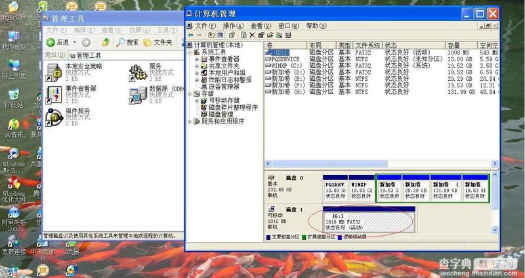This screenshot has height=278, width=525.
Task: Expand the tree node for 事件查看器
Action: (x=197, y=59)
